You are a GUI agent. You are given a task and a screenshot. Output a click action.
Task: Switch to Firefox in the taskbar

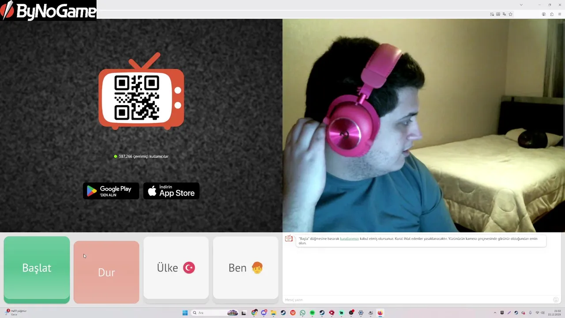coord(380,313)
